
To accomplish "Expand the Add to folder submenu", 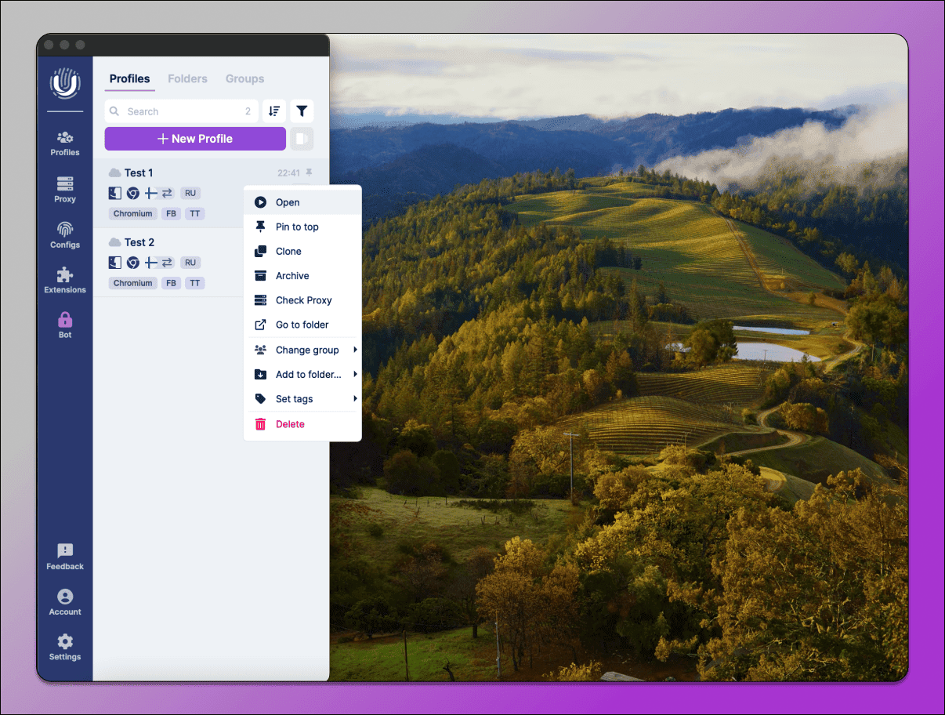I will click(x=302, y=374).
